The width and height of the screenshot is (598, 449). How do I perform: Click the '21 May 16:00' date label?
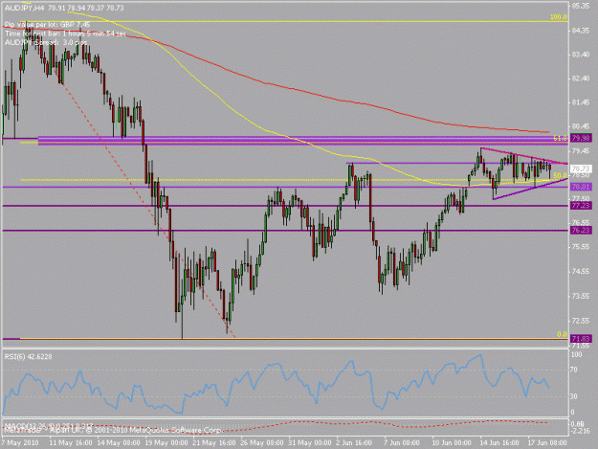214,442
